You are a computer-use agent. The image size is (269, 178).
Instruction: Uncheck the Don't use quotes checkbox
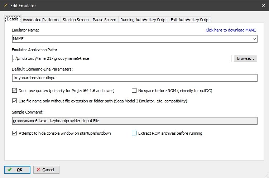pos(15,91)
